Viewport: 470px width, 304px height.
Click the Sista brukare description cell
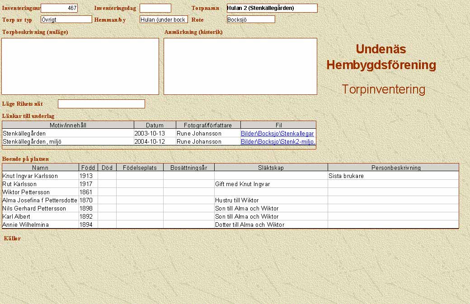[393, 176]
